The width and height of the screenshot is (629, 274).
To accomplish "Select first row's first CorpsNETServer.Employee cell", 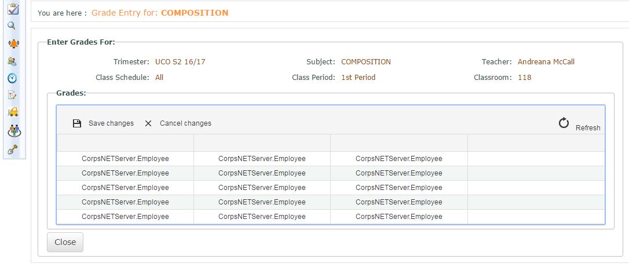I will tap(125, 158).
